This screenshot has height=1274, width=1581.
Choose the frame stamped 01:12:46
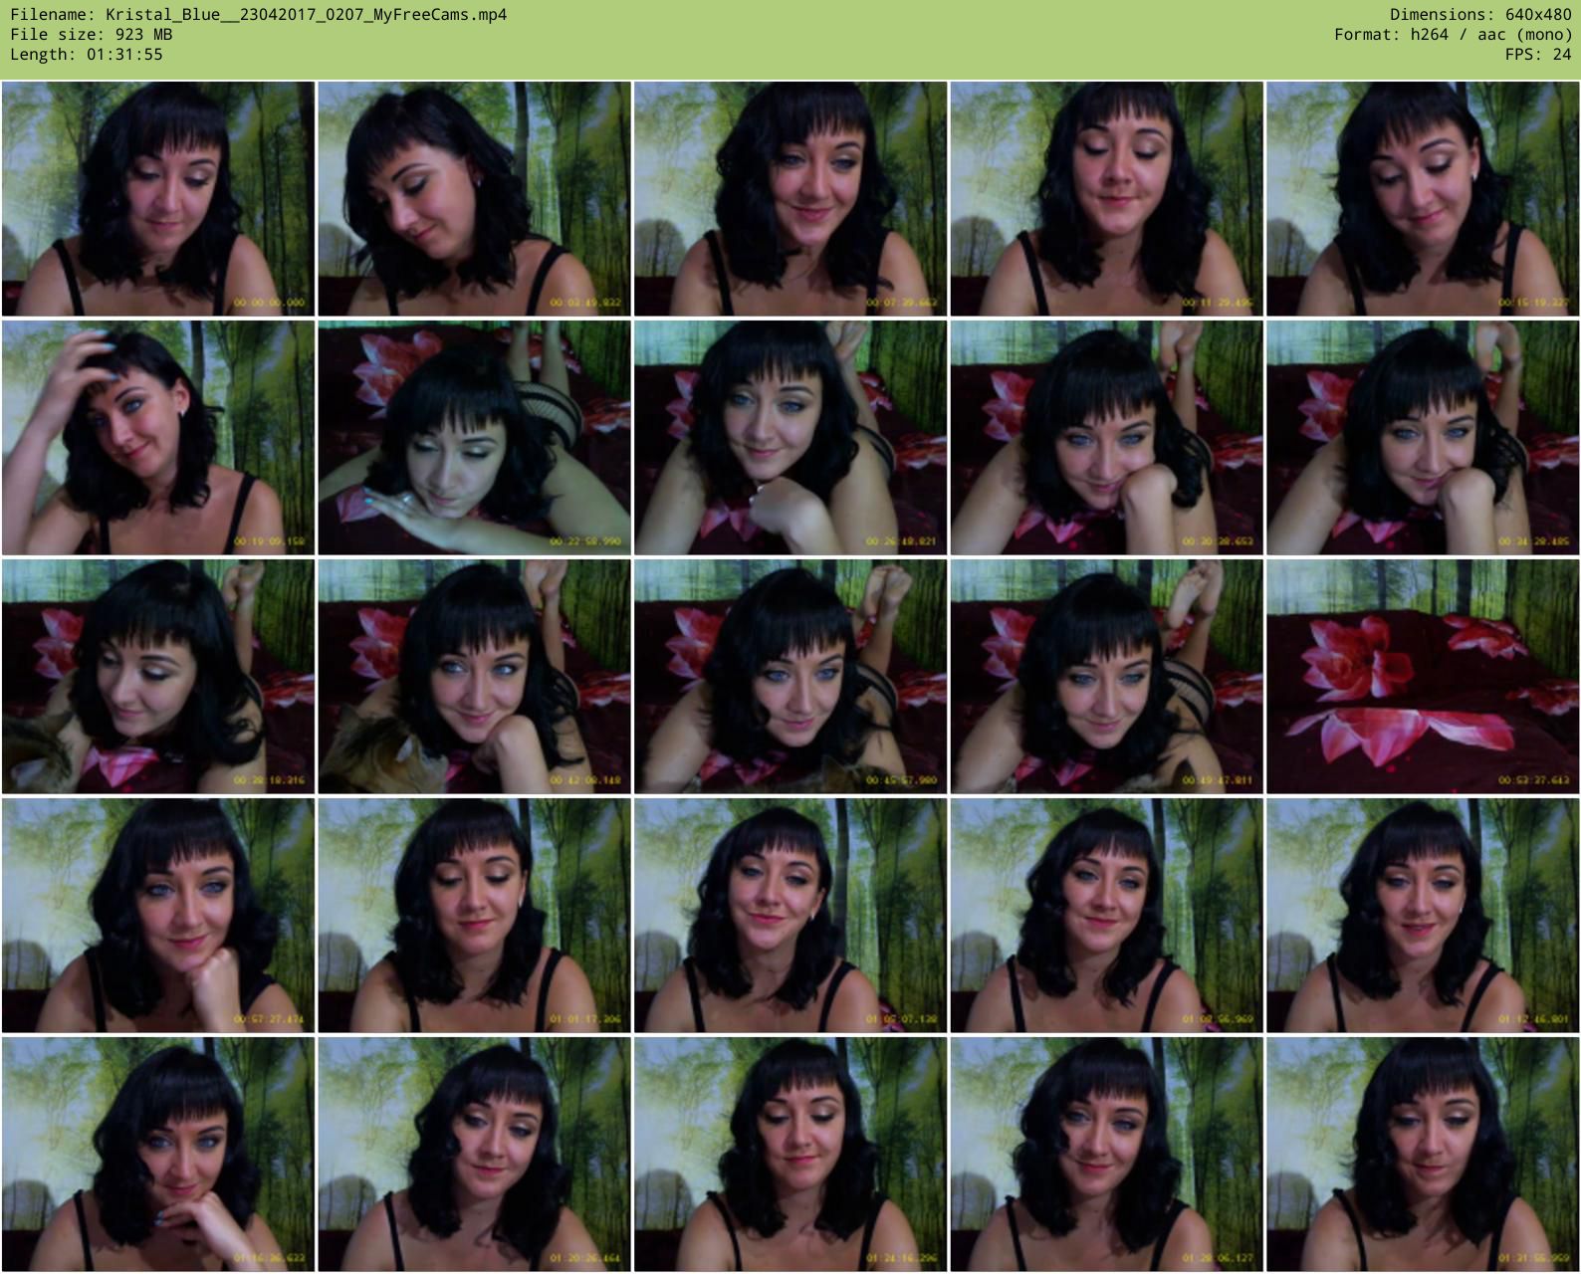(1423, 916)
